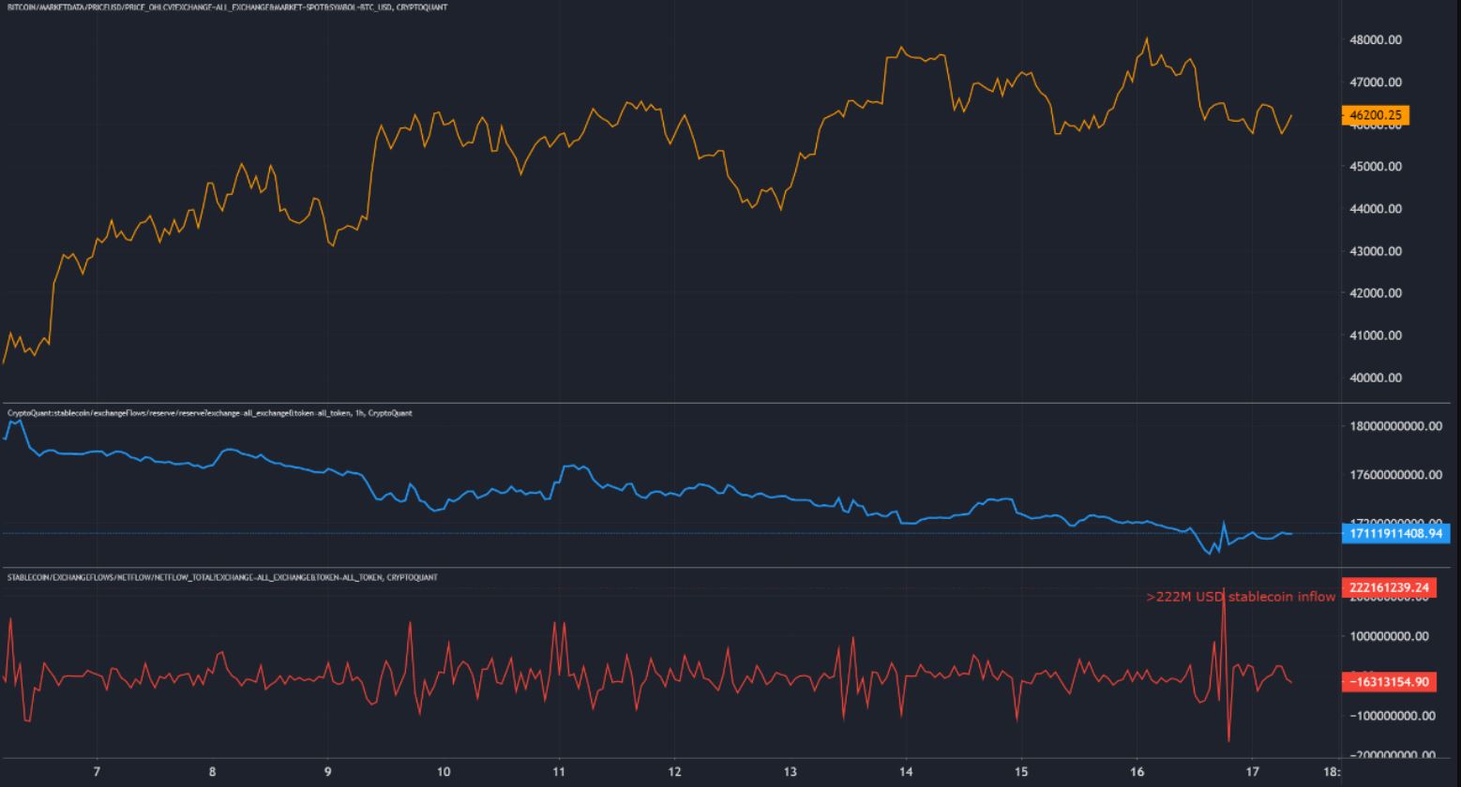Click the stablecoin exchange reserve series title
The width and height of the screenshot is (1461, 787).
(x=209, y=413)
